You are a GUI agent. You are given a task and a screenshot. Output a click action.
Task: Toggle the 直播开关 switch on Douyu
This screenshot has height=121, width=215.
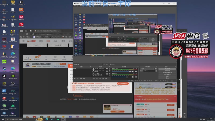click(x=37, y=57)
